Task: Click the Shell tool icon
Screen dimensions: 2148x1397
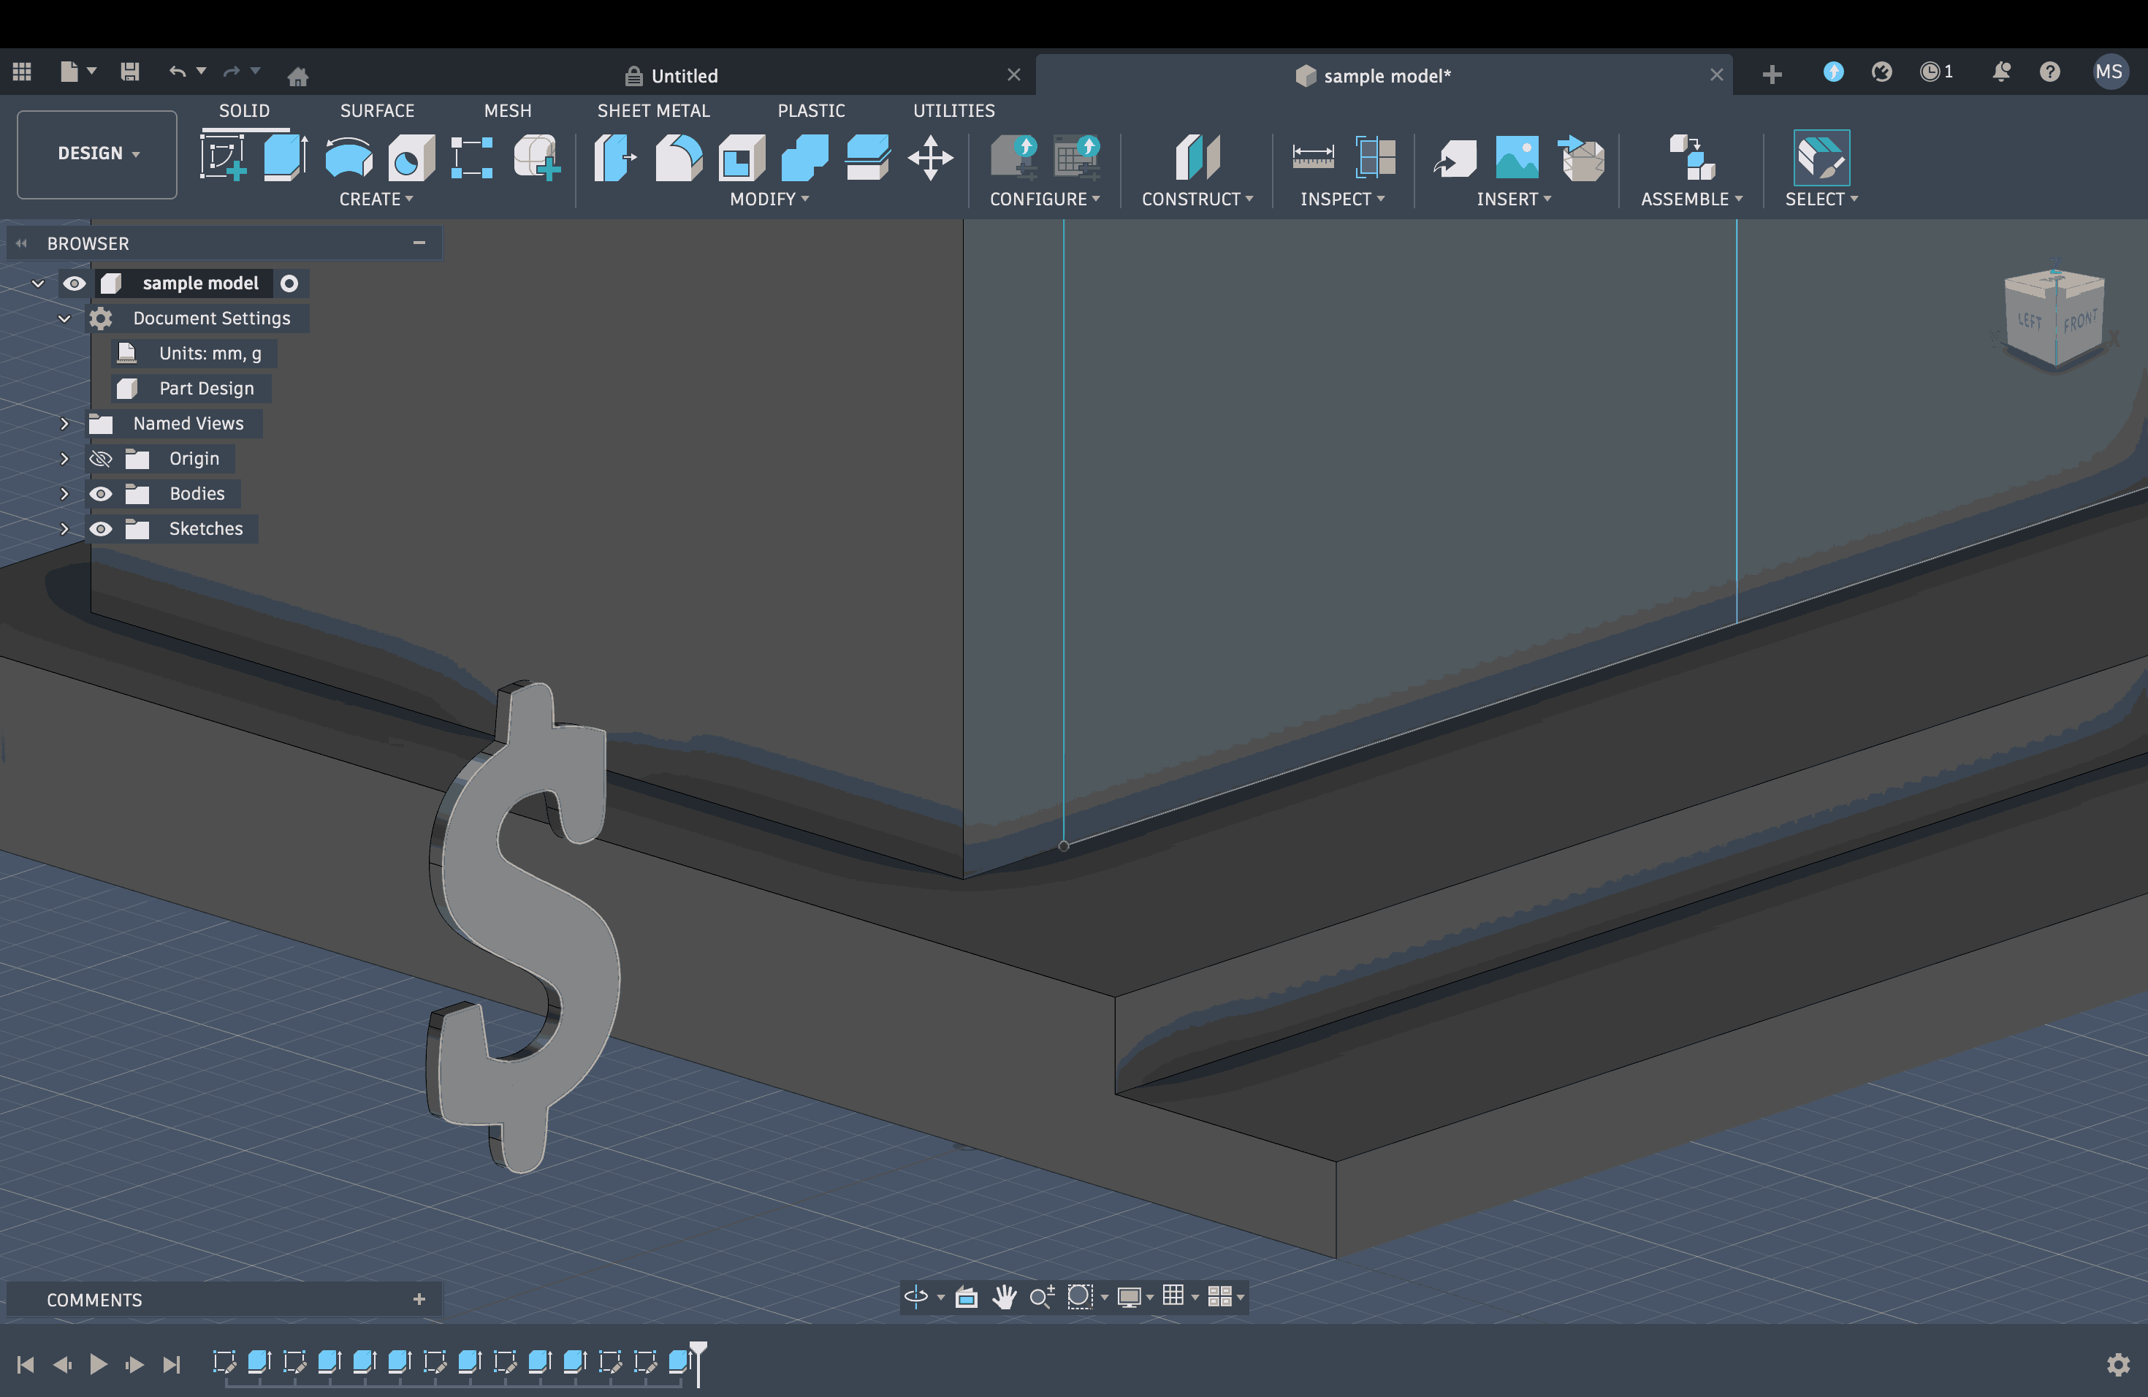Action: 742,158
